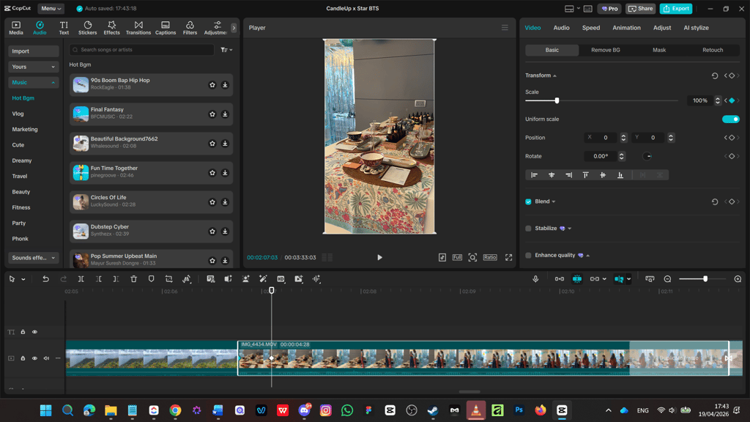Turn off the Uniform scale switch

pos(730,119)
